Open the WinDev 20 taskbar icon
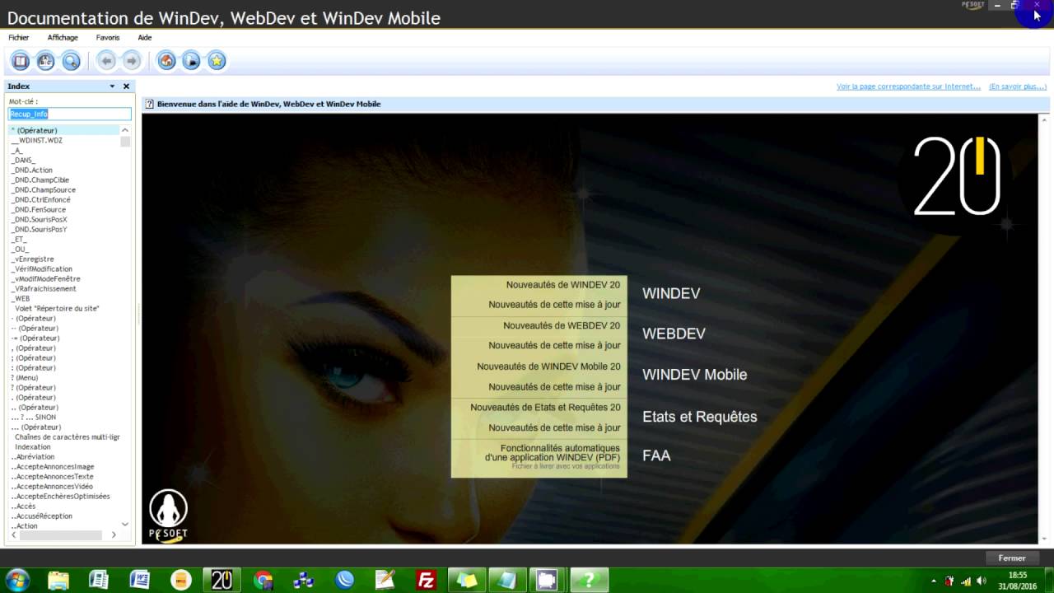This screenshot has width=1054, height=593. coord(222,580)
